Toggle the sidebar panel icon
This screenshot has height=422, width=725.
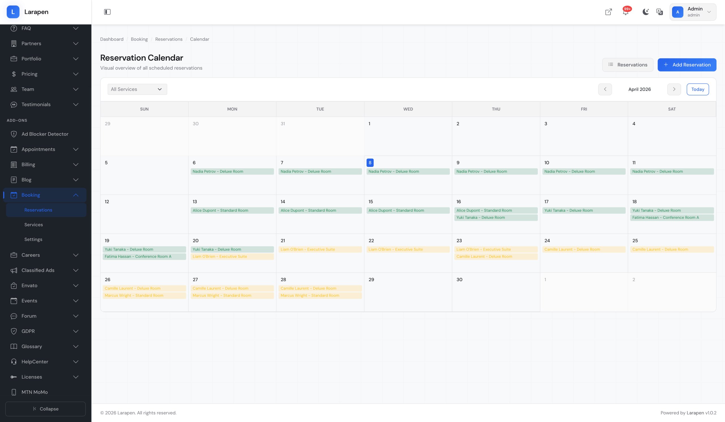click(107, 12)
